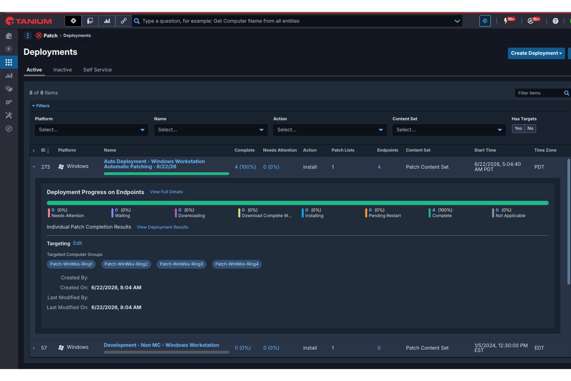Viewport: 571px width, 381px height.
Task: Click Create Deployment button
Action: click(x=536, y=53)
